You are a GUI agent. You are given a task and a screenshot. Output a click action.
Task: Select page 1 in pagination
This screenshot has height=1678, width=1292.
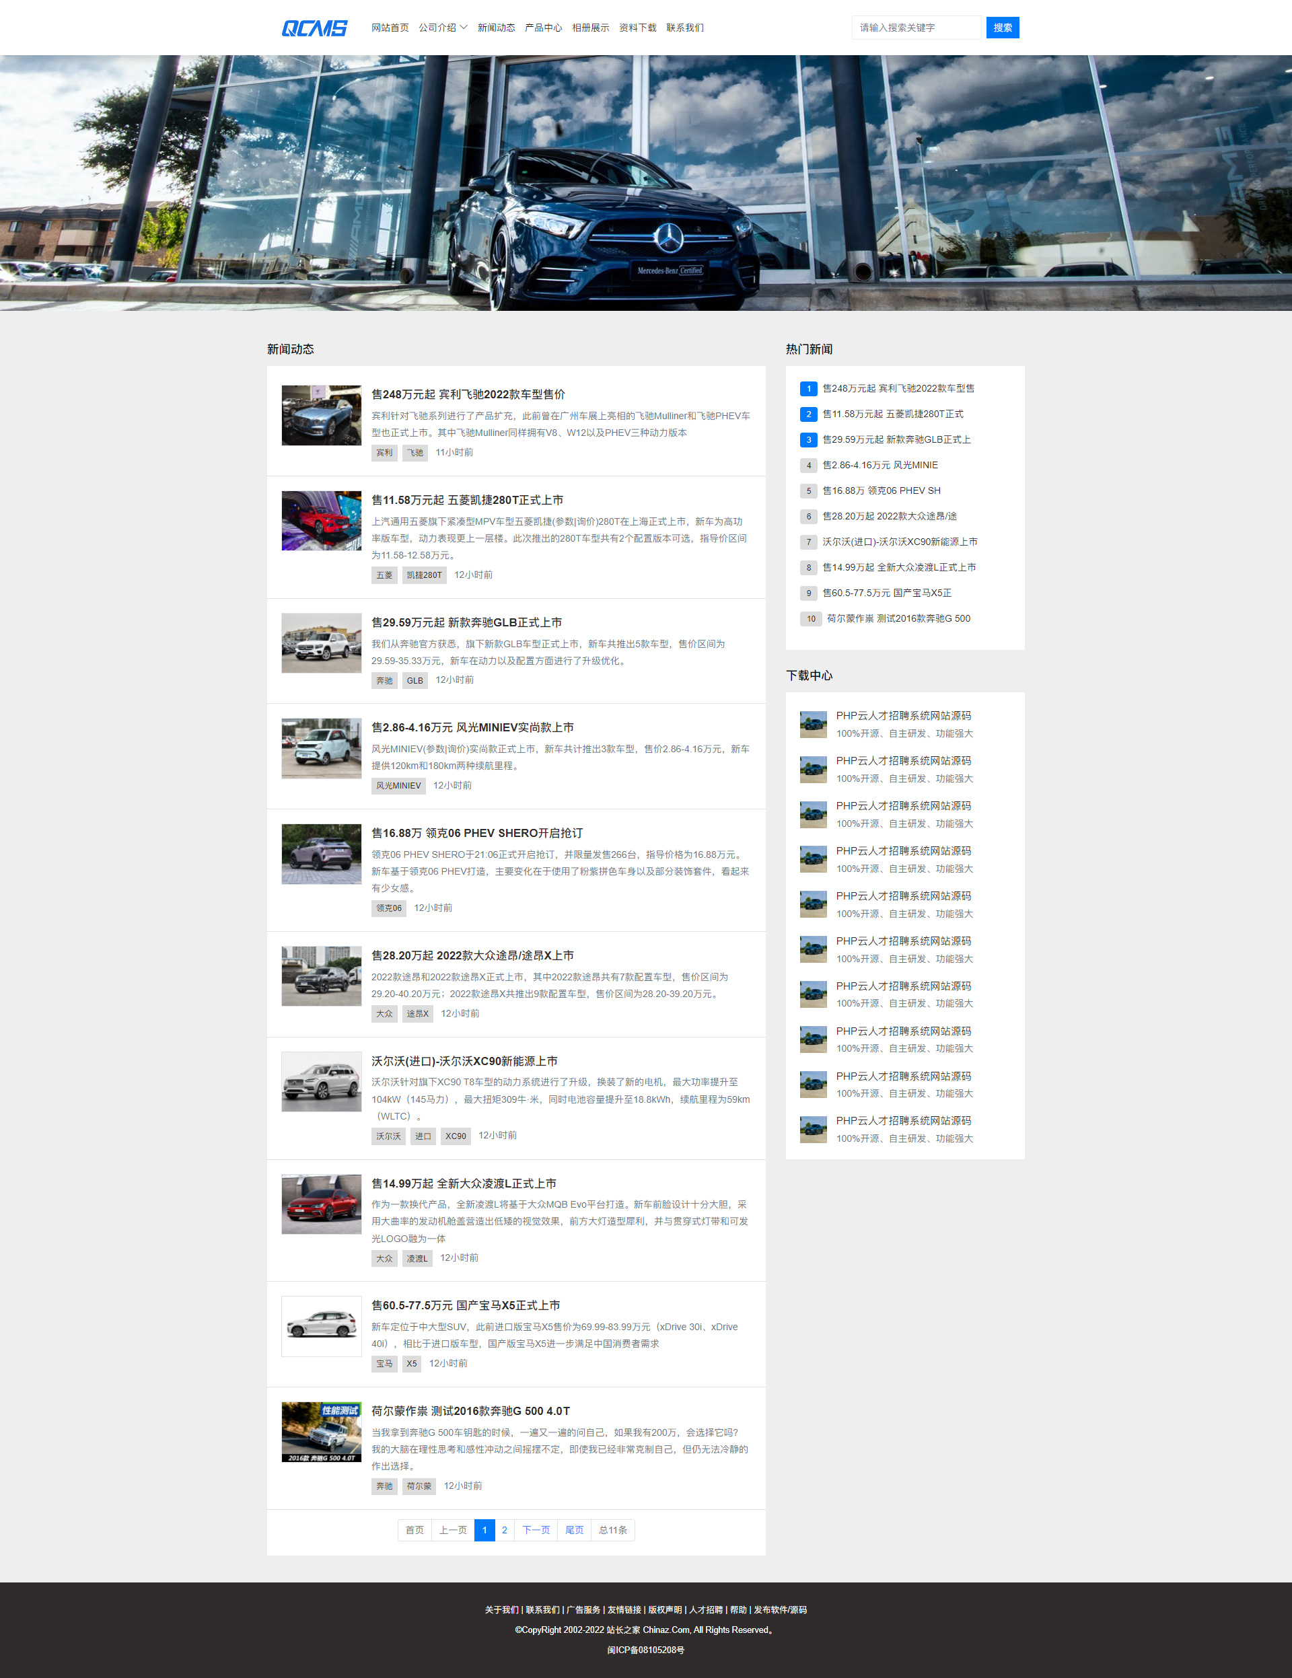485,1530
